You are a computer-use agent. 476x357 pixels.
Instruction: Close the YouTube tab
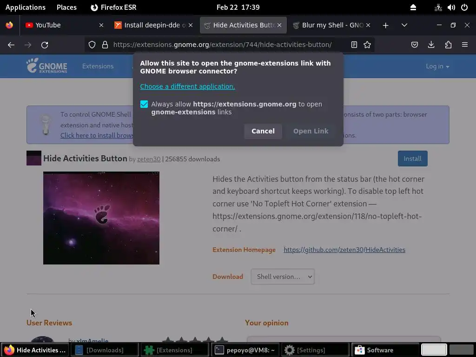click(101, 25)
